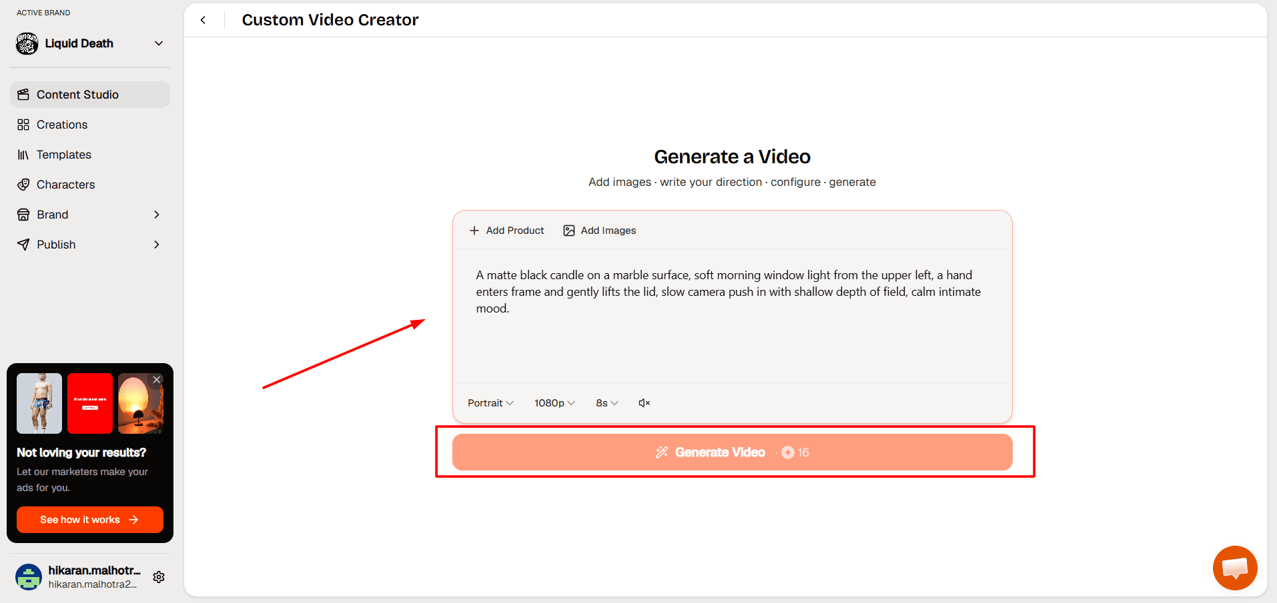The width and height of the screenshot is (1277, 603).
Task: Open the sunset lamp promo thumbnail
Action: pyautogui.click(x=141, y=403)
